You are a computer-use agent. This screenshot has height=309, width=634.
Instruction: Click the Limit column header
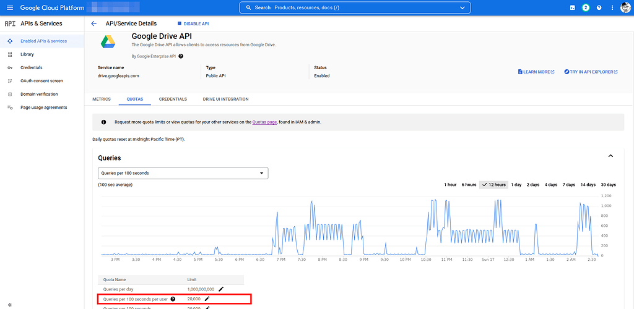pos(192,279)
